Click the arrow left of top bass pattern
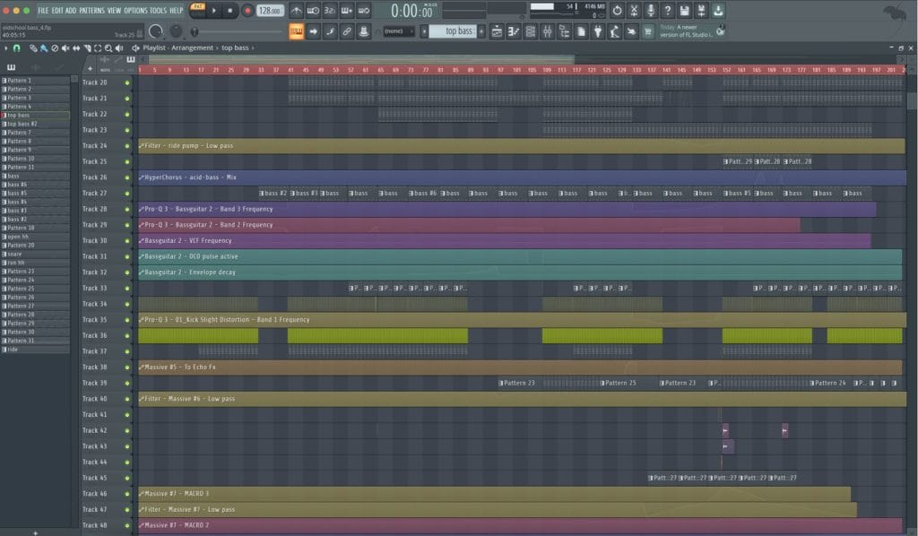The height and width of the screenshot is (536, 918). 424,31
